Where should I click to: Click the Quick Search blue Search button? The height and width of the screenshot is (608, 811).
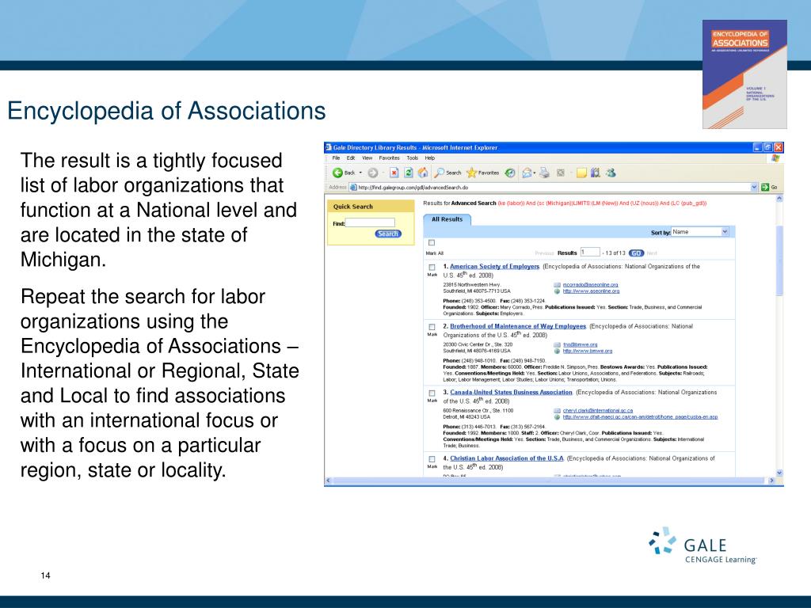388,234
